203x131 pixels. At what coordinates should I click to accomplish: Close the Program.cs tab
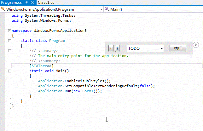coord(33,3)
